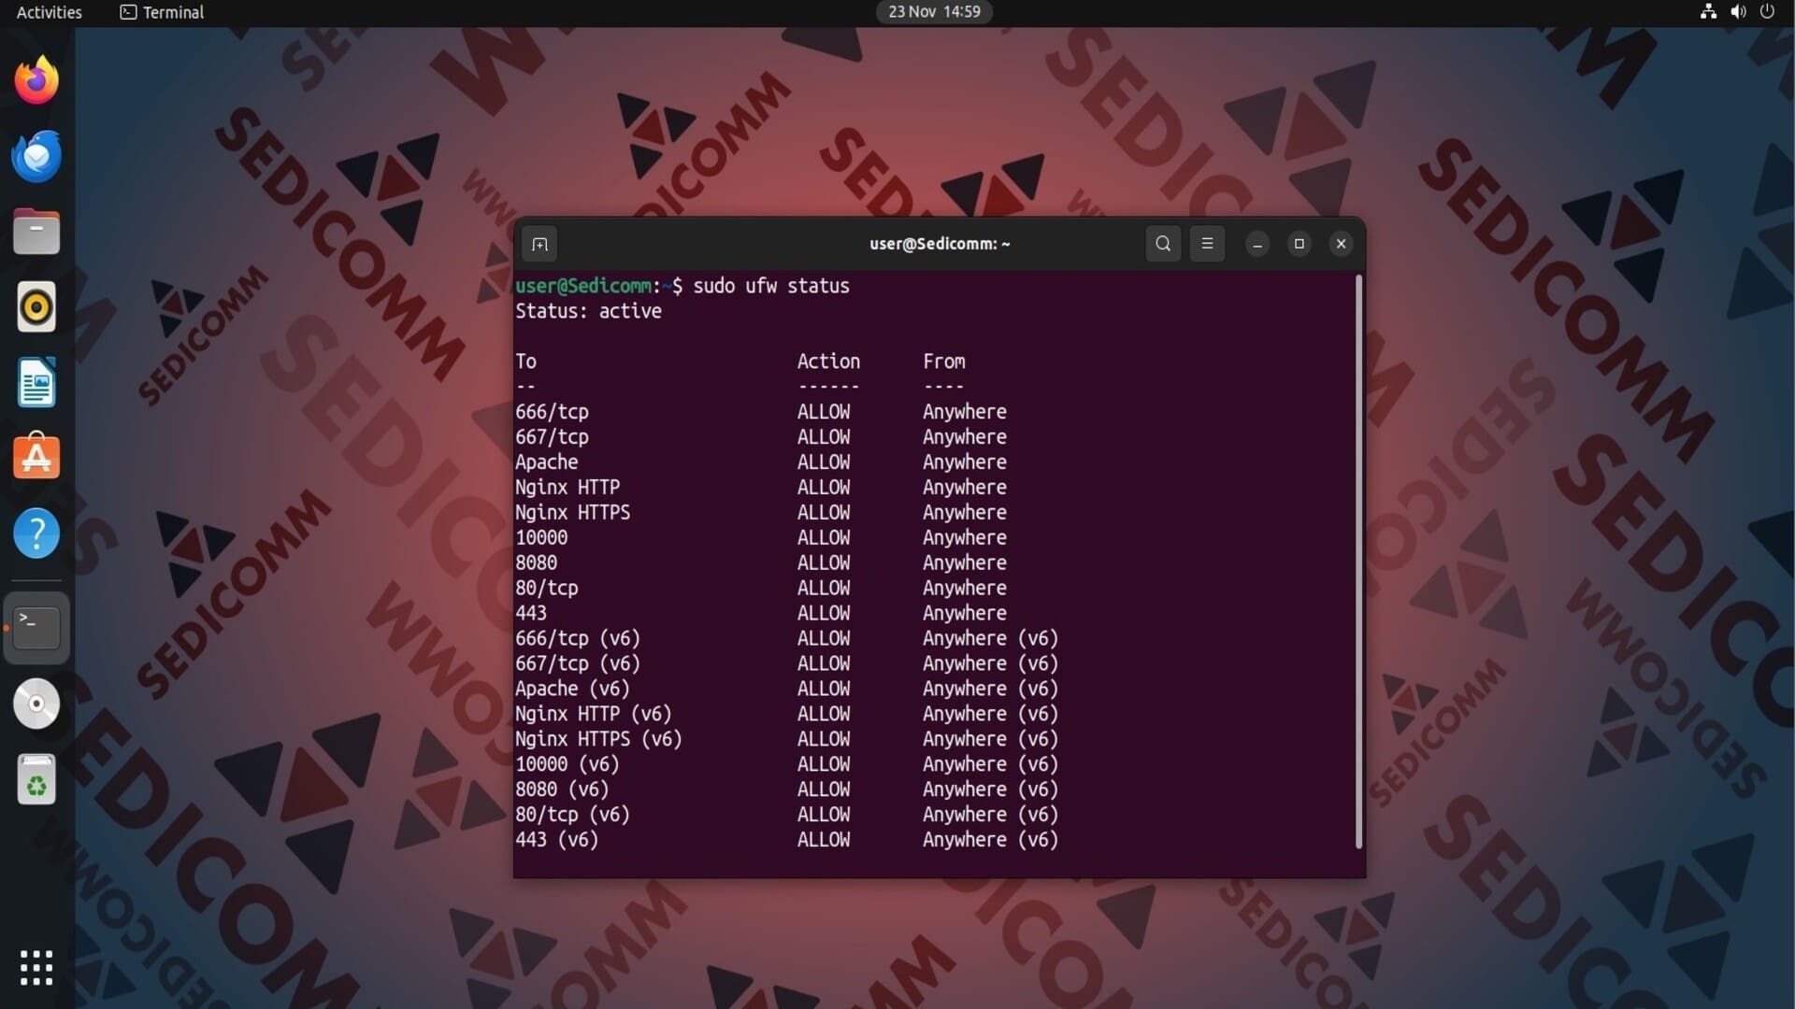Image resolution: width=1795 pixels, height=1009 pixels.
Task: Close the terminal window
Action: (x=1341, y=244)
